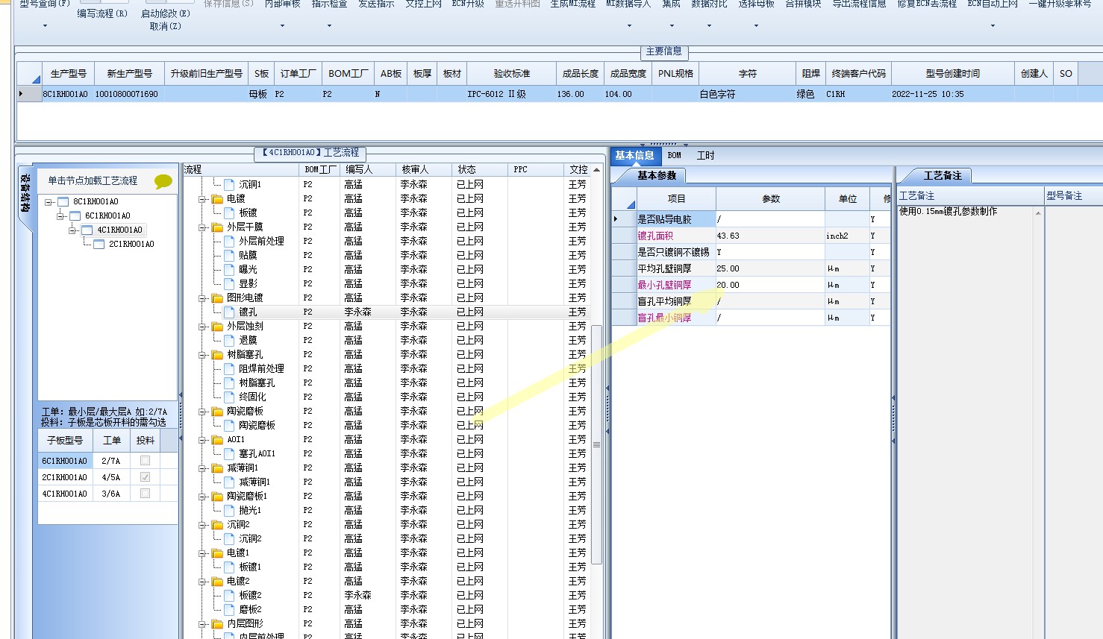
Task: Open the dropdown arrow under 型号查询
Action: [45, 26]
